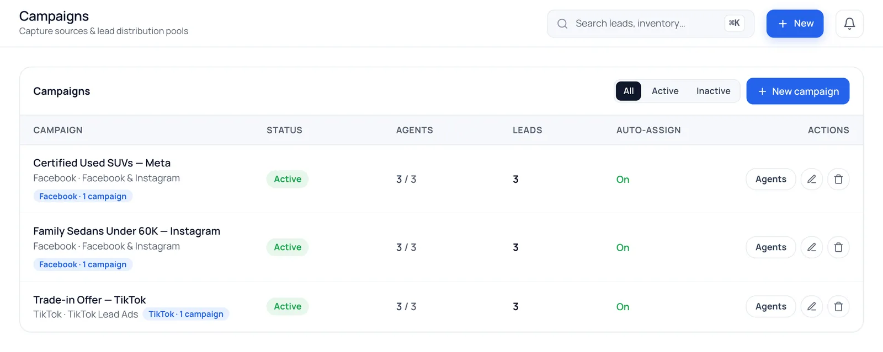Click the TikTok · 1 campaign tag

186,314
